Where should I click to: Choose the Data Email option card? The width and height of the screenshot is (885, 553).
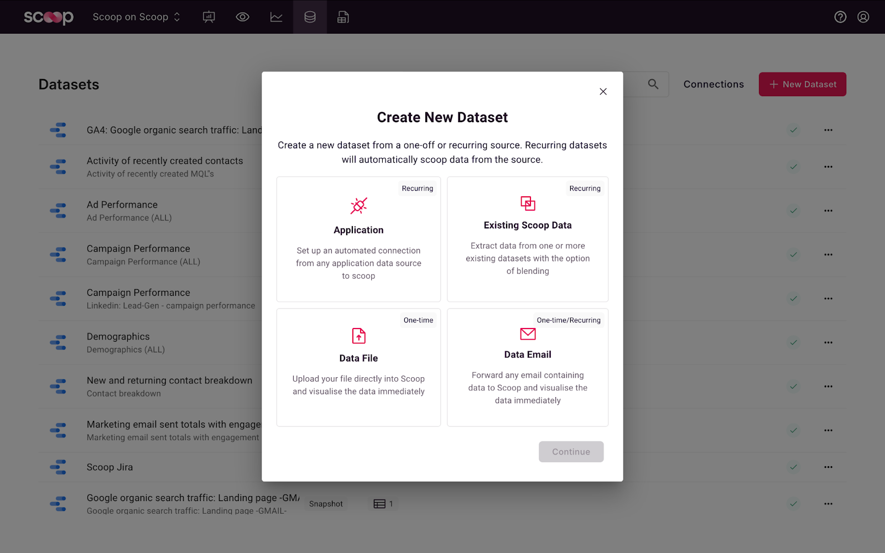(528, 367)
